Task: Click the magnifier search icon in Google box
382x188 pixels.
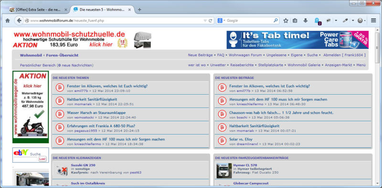Action: 276,20
